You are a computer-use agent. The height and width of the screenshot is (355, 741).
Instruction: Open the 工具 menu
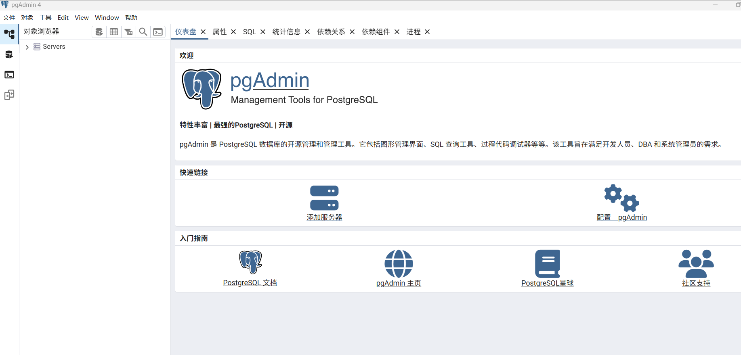pyautogui.click(x=45, y=18)
